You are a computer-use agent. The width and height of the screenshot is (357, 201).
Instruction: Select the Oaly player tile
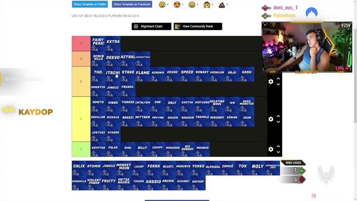pyautogui.click(x=172, y=104)
